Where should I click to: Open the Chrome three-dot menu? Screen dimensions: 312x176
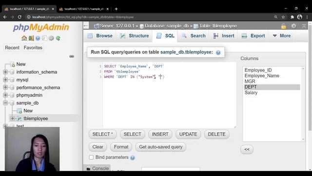307,17
